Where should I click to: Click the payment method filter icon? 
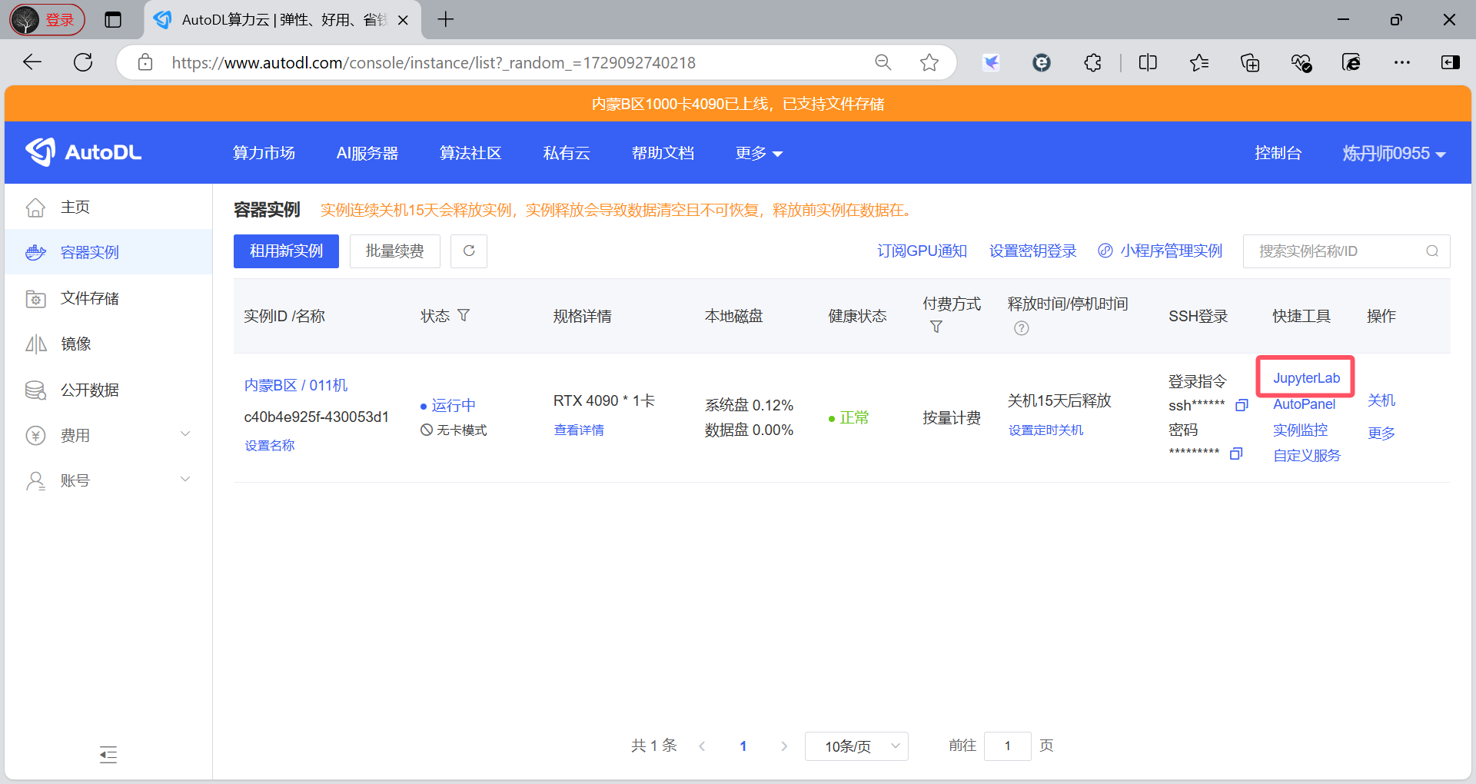(x=936, y=327)
